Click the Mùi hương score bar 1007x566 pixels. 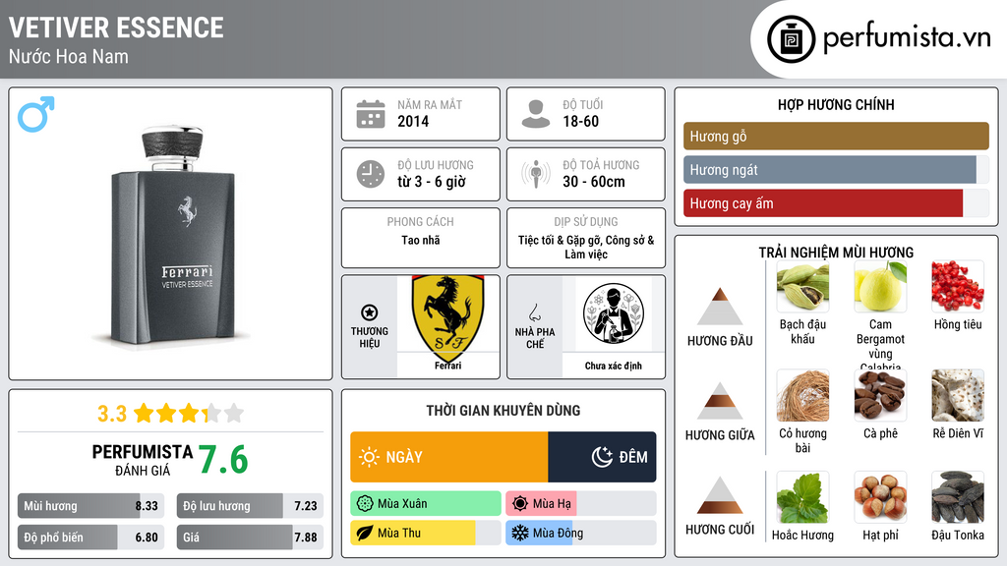point(90,506)
